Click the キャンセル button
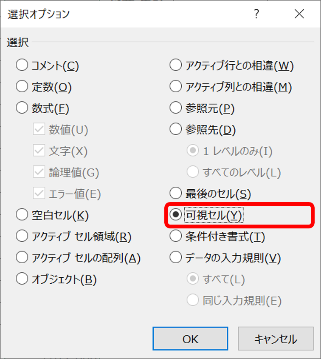The image size is (321, 359). coord(276,339)
